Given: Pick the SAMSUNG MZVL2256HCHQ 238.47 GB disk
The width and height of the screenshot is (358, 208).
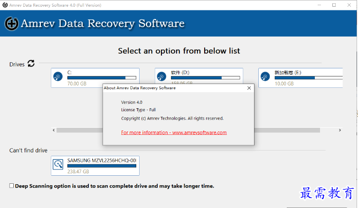Looking at the screenshot, I should pyautogui.click(x=95, y=166).
